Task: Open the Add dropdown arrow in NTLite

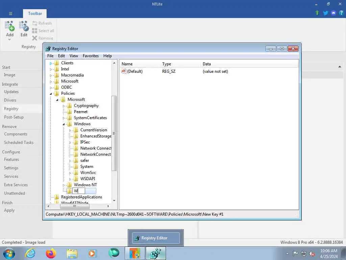Action: (9, 40)
